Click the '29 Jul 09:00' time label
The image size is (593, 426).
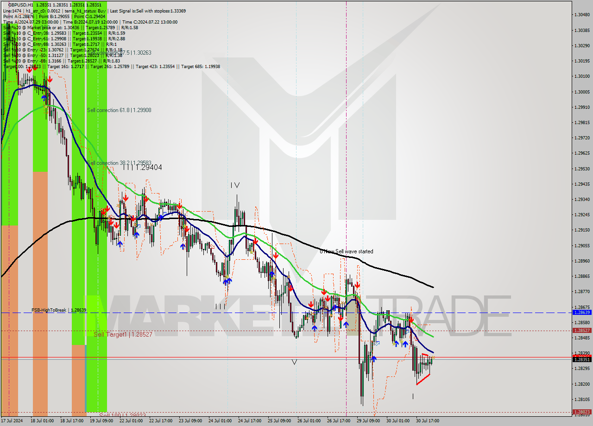[x=368, y=421]
